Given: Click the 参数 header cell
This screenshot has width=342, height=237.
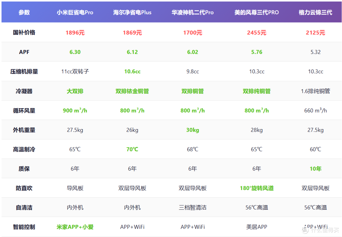Looking at the screenshot, I should tap(24, 12).
